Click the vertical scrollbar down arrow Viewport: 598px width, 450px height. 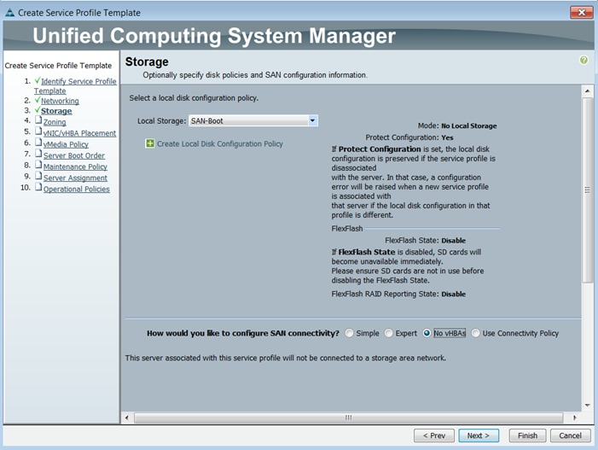point(587,406)
